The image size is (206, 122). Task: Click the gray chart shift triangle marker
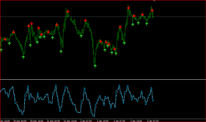(154, 1)
